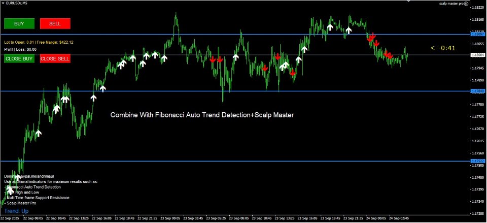Viewport: 487px width, 223px height.
Task: Click the "<--0:41" candle countdown timer
Action: tap(442, 48)
